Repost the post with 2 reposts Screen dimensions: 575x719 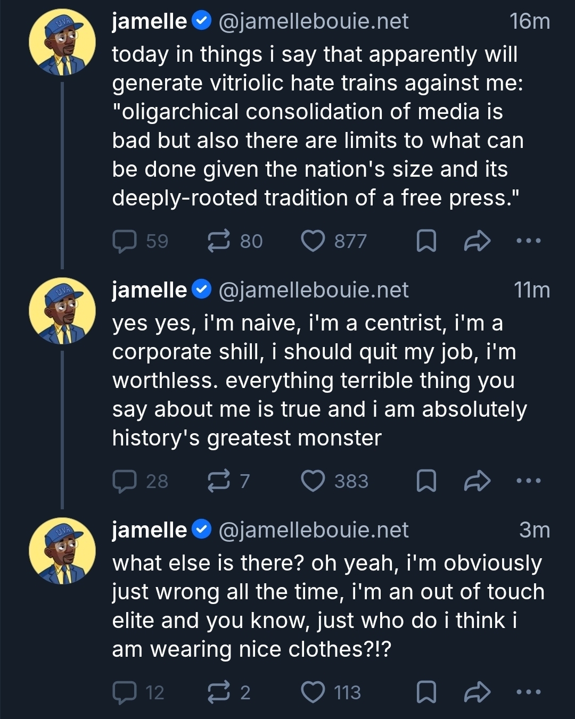click(219, 692)
